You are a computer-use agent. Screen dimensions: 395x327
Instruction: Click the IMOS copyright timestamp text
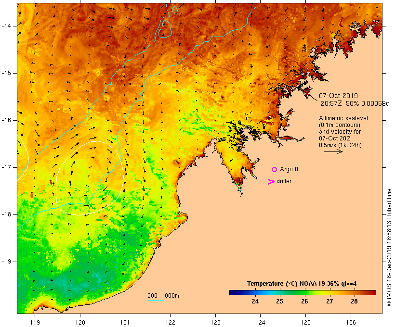pos(389,247)
